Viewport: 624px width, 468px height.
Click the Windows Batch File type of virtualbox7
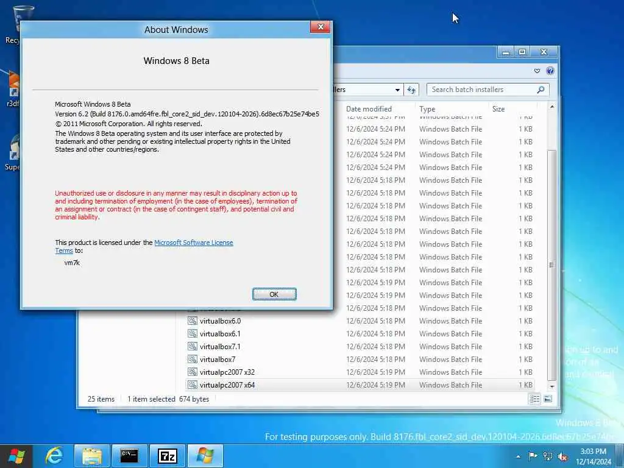point(450,360)
